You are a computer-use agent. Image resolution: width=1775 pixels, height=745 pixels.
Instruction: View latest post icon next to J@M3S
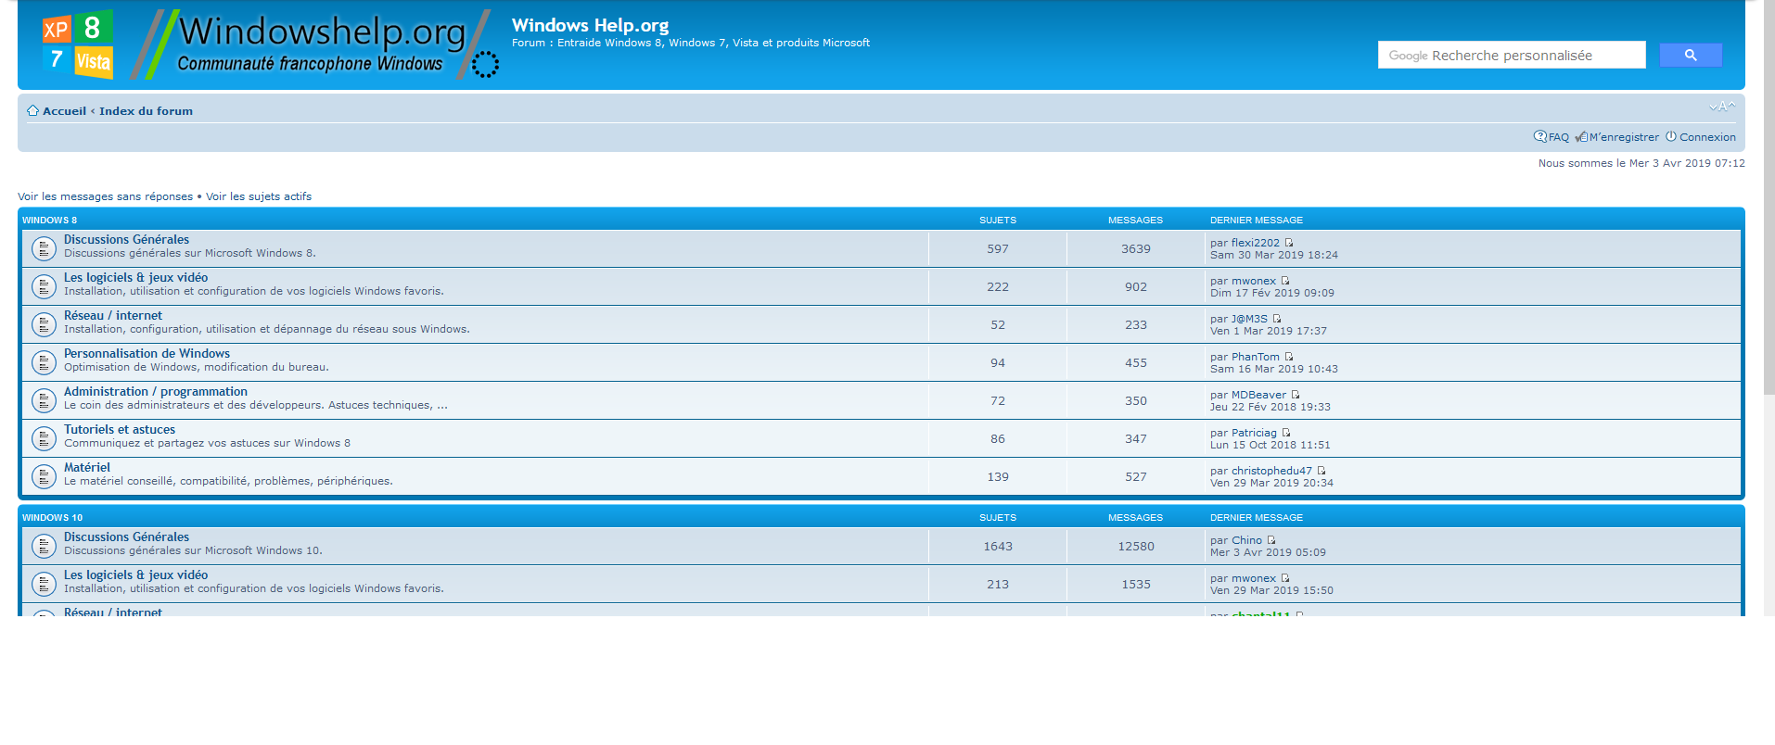click(x=1277, y=319)
